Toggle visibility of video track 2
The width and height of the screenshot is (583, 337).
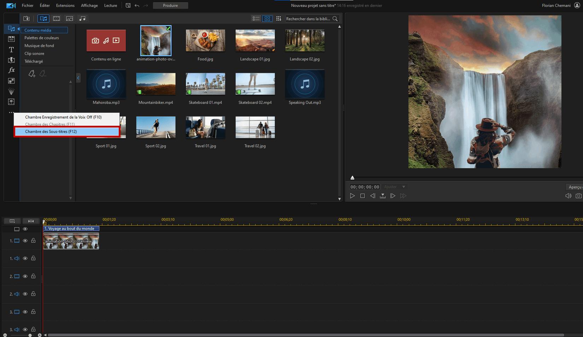tap(25, 276)
